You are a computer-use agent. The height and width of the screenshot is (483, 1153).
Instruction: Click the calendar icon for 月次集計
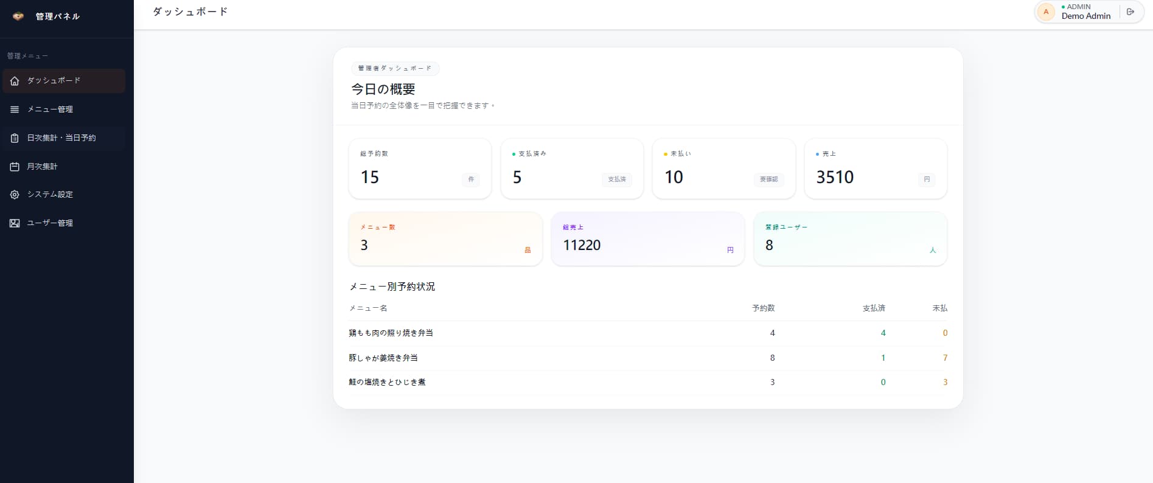15,167
